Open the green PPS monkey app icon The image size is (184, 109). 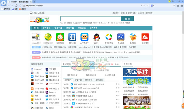coord(60,37)
